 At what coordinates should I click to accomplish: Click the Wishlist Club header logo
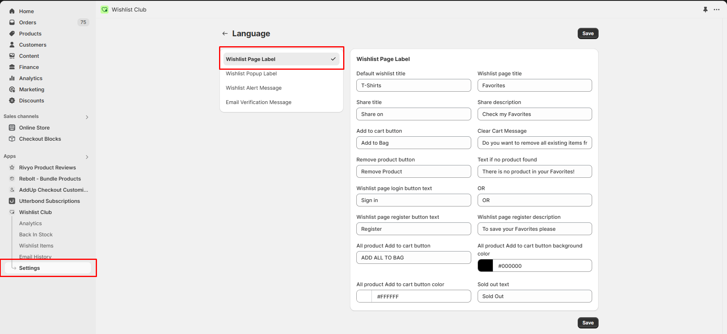click(105, 10)
